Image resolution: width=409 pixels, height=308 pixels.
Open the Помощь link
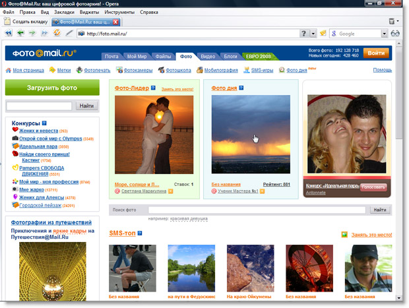tap(383, 70)
